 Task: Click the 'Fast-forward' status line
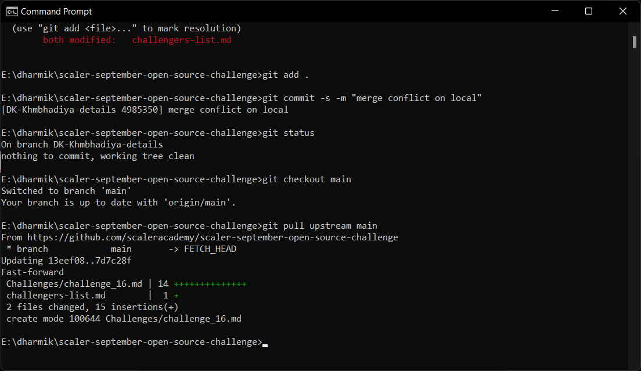[x=32, y=272]
